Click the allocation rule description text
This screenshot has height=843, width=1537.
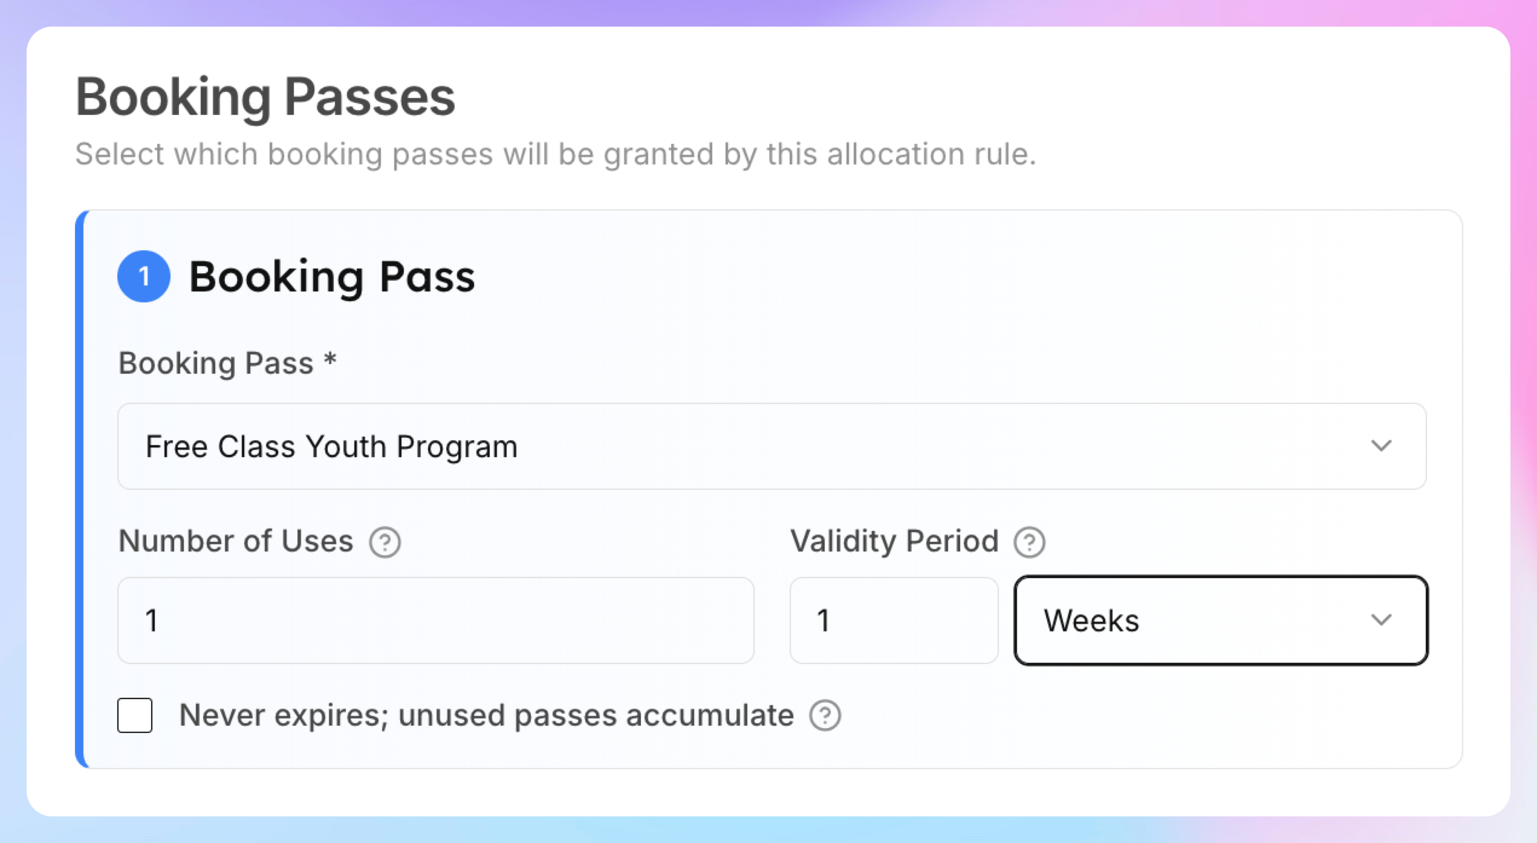tap(556, 154)
